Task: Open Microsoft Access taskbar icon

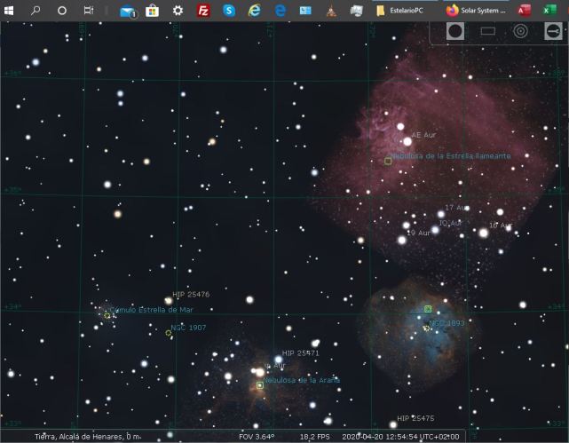Action: [524, 11]
